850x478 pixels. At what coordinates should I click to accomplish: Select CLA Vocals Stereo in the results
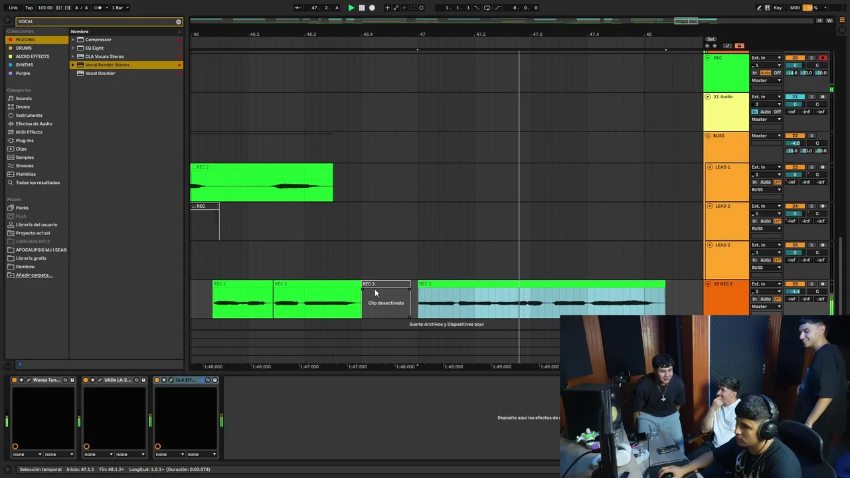coord(104,56)
